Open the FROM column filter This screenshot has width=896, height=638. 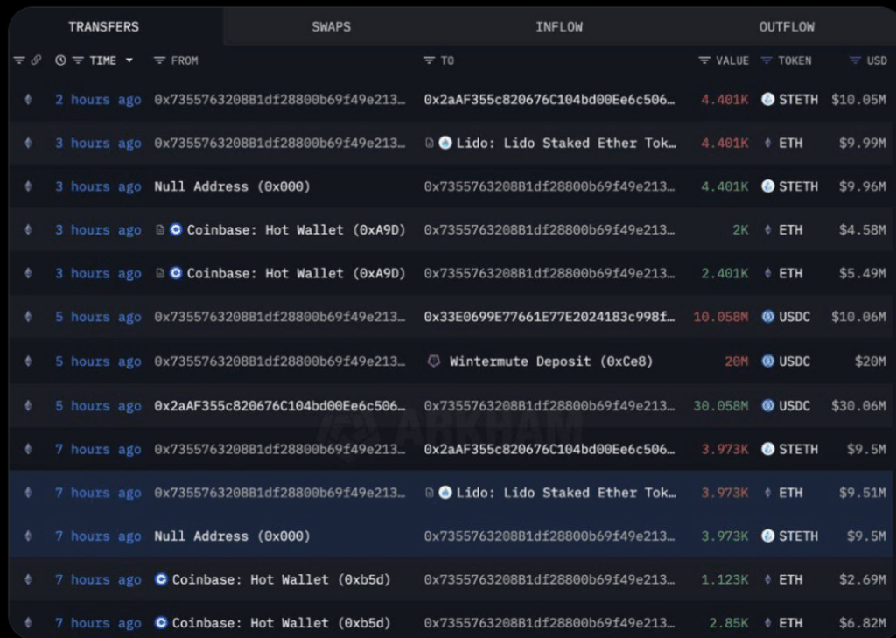coord(159,60)
